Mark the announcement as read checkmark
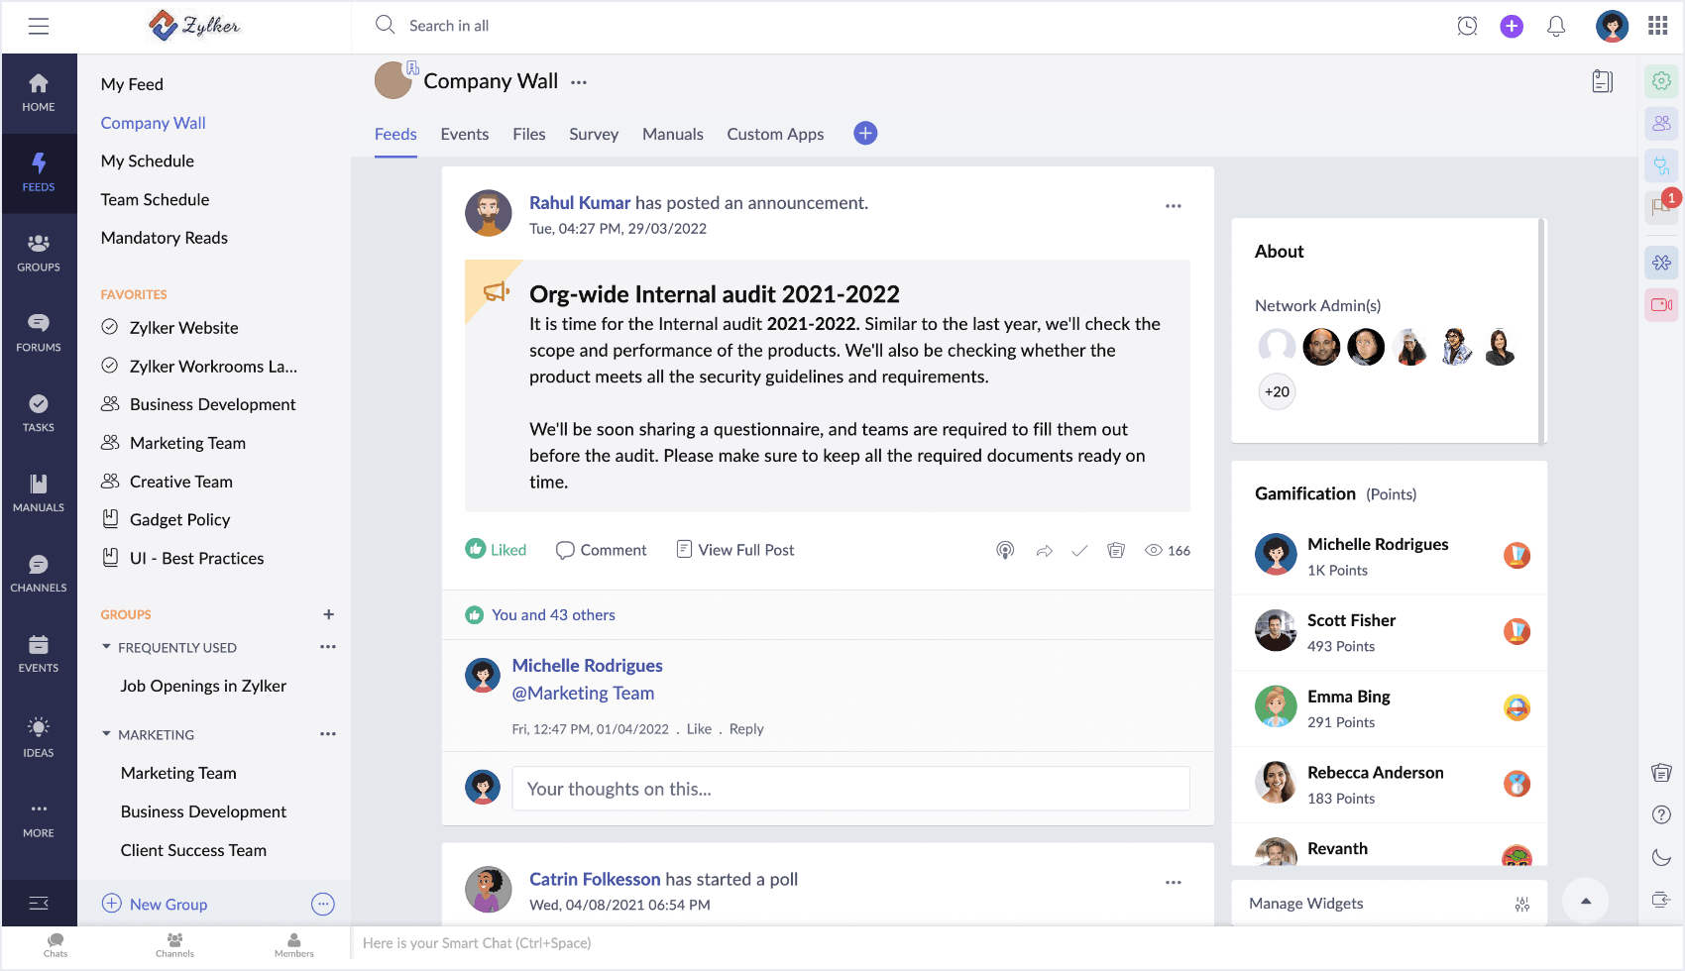 pos(1079,551)
